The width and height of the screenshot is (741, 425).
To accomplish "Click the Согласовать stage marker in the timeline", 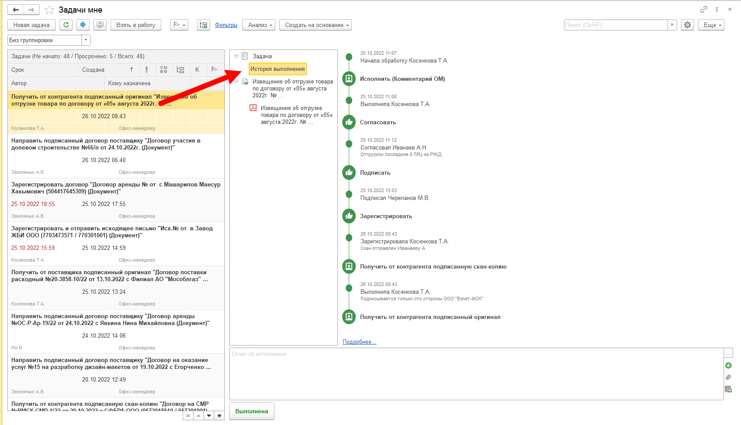I will click(x=349, y=122).
